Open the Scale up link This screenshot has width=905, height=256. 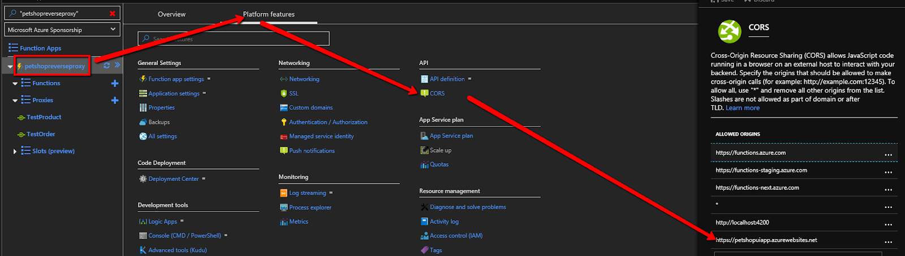point(441,150)
